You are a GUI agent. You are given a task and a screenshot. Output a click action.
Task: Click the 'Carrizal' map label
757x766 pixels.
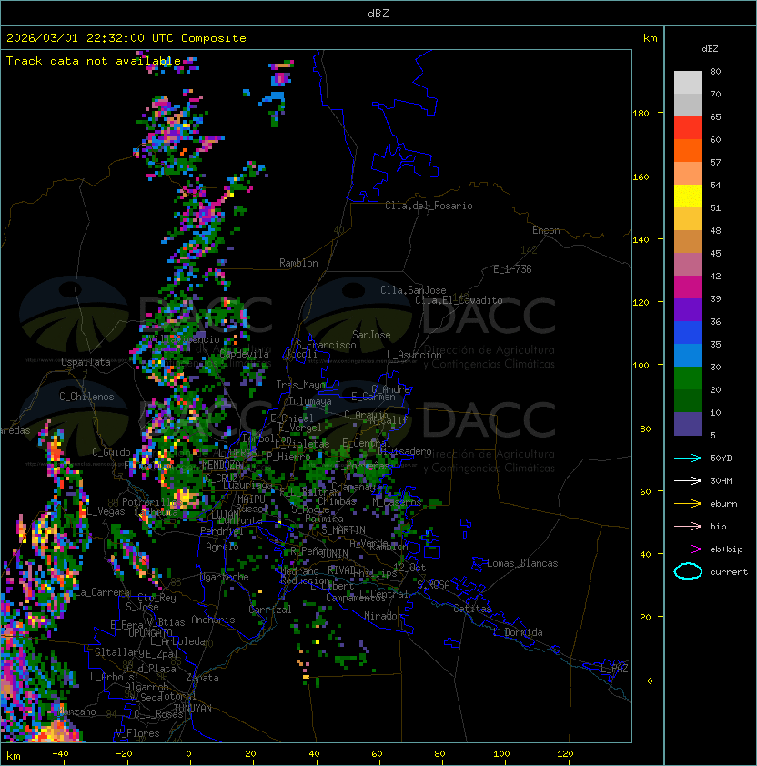tap(269, 610)
